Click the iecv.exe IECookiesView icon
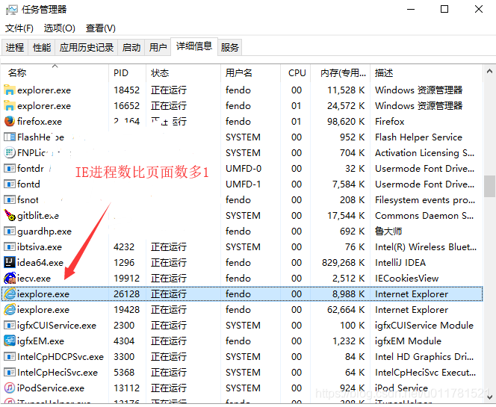 tap(10, 279)
